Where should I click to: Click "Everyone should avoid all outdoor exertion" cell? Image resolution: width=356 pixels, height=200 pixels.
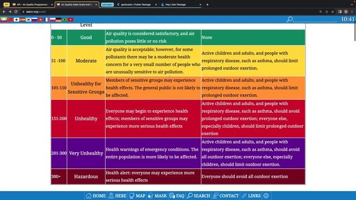tap(253, 177)
